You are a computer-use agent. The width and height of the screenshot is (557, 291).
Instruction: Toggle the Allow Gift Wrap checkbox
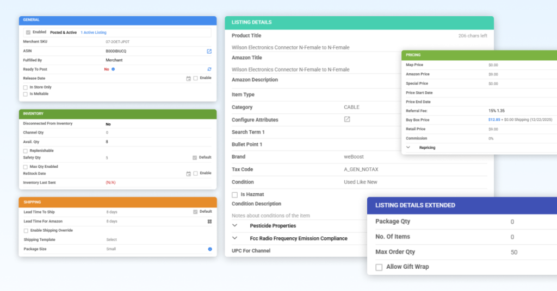(x=379, y=267)
